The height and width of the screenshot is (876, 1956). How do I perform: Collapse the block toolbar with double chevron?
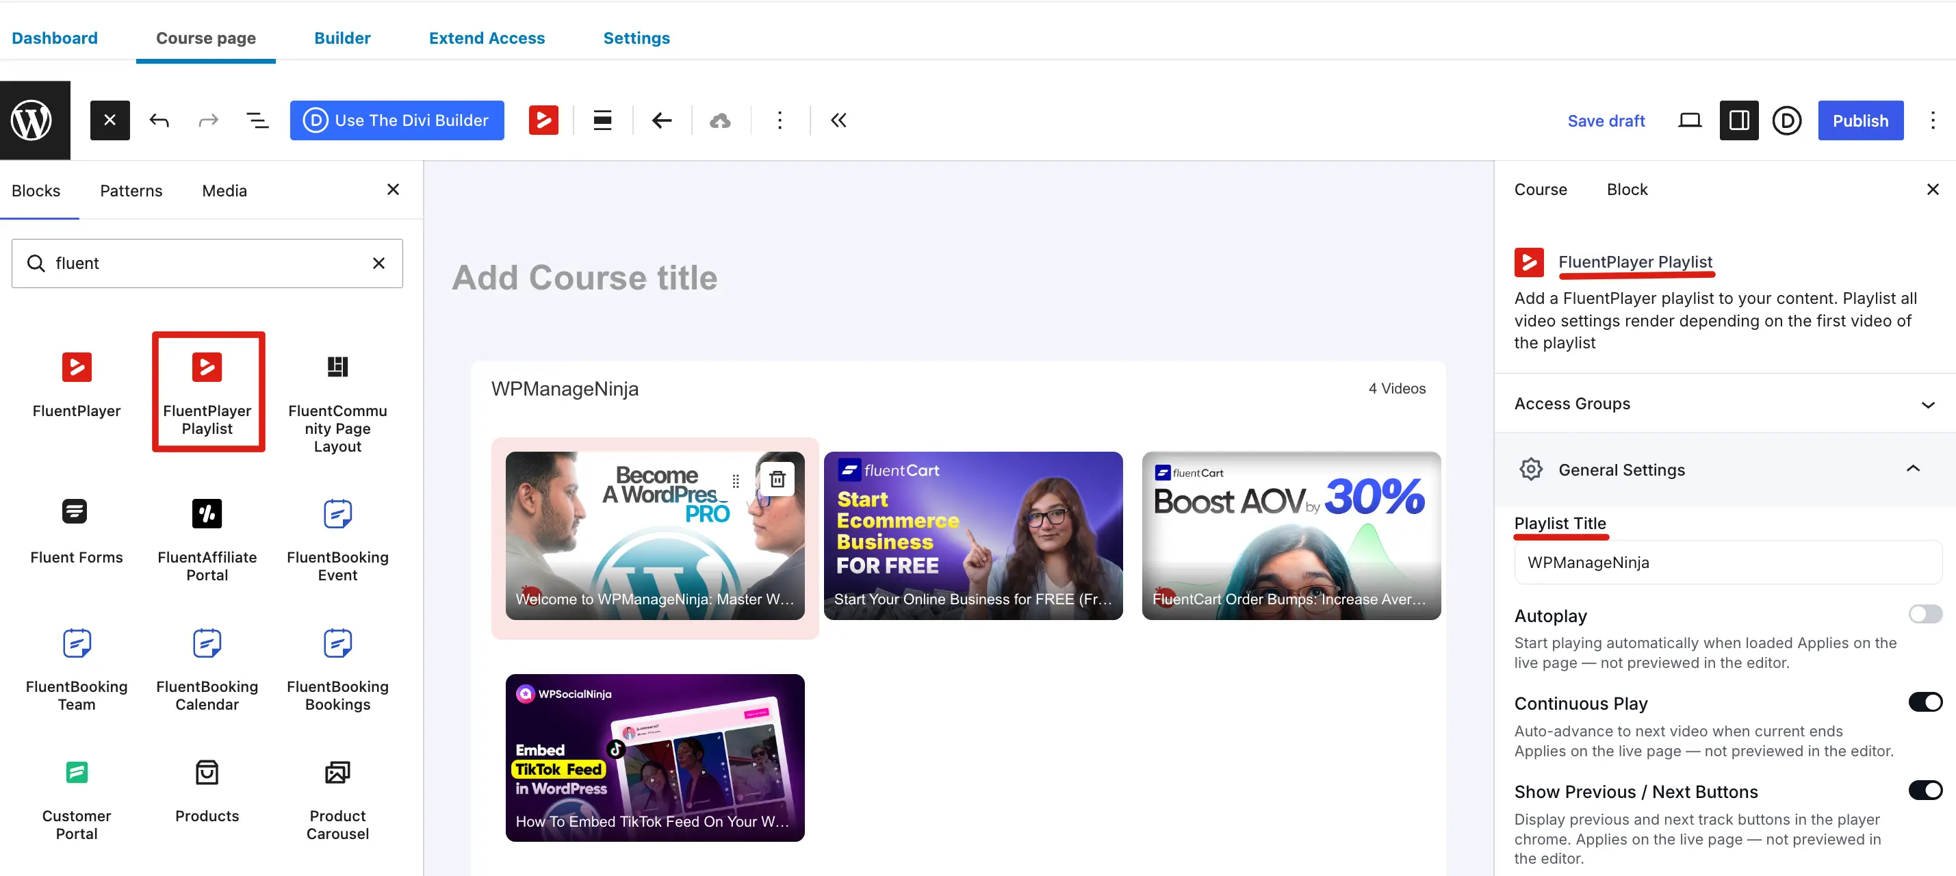coord(838,120)
